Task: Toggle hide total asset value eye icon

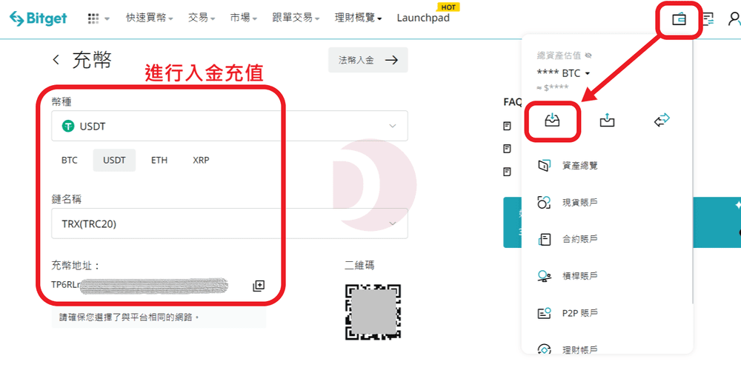Action: 588,55
